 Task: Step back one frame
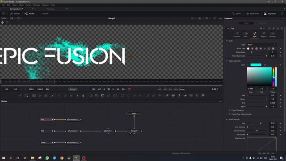(99, 89)
